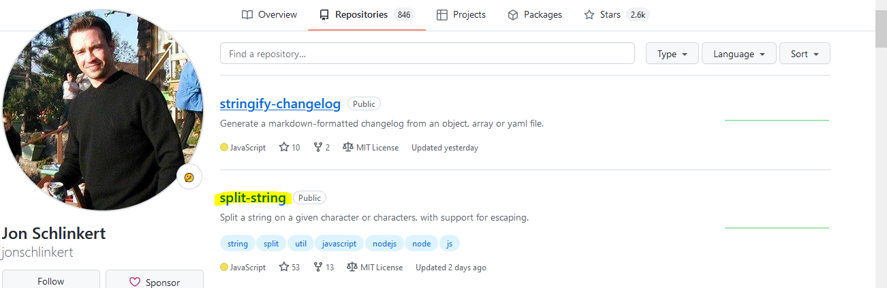Click the Repositories tab repo icon
This screenshot has height=288, width=887.
click(324, 14)
